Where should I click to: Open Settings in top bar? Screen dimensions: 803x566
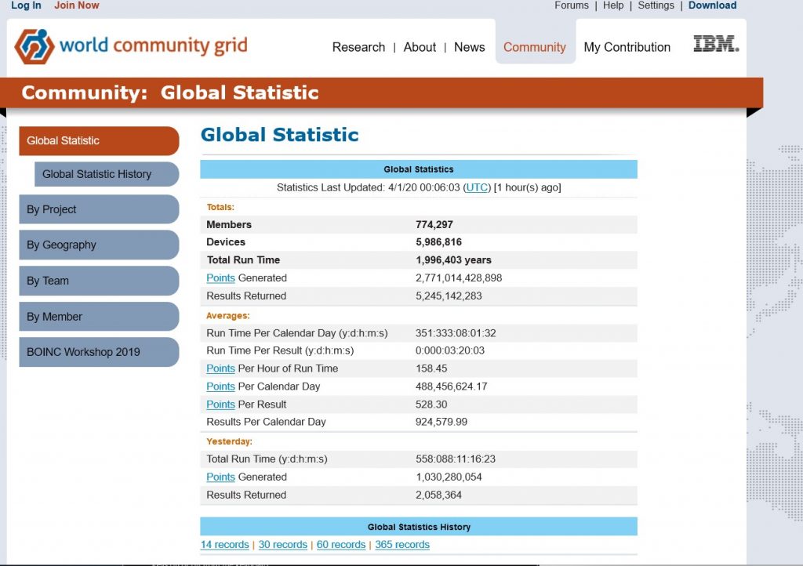point(656,5)
